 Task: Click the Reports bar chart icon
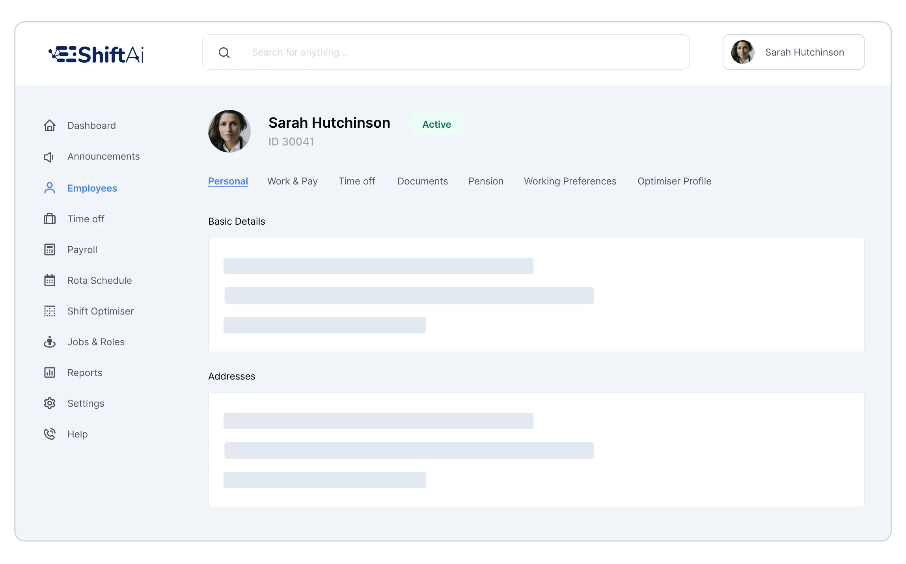(x=50, y=372)
